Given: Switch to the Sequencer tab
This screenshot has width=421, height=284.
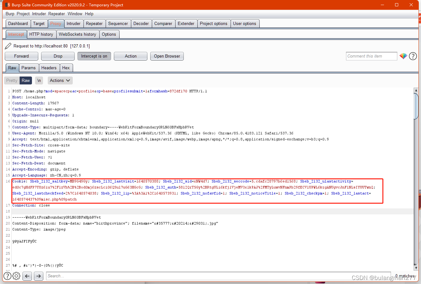Looking at the screenshot, I should coord(118,23).
